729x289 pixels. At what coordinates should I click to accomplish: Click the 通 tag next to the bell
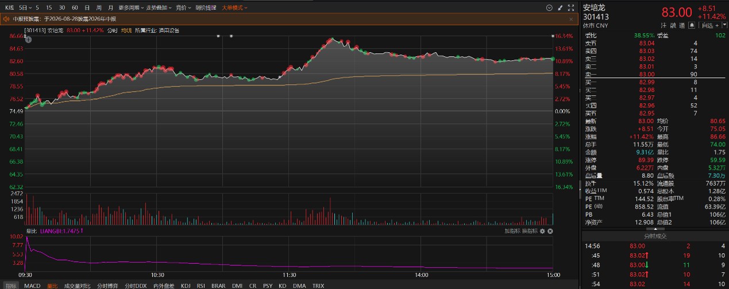coord(682,25)
